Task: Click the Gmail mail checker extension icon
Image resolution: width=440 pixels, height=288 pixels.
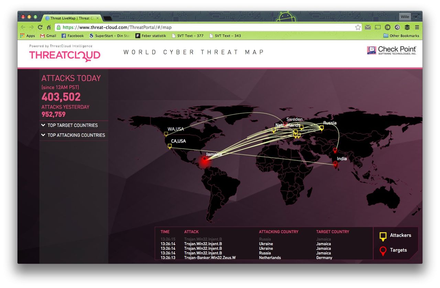Action: (x=368, y=28)
